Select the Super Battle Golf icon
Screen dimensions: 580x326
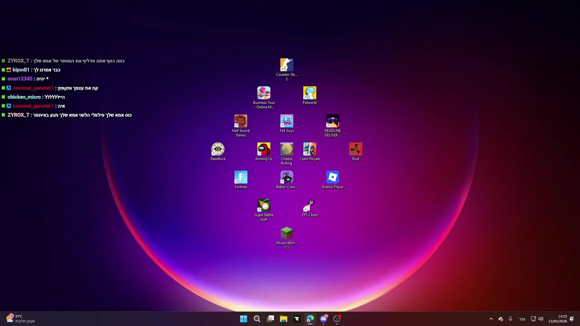[264, 210]
